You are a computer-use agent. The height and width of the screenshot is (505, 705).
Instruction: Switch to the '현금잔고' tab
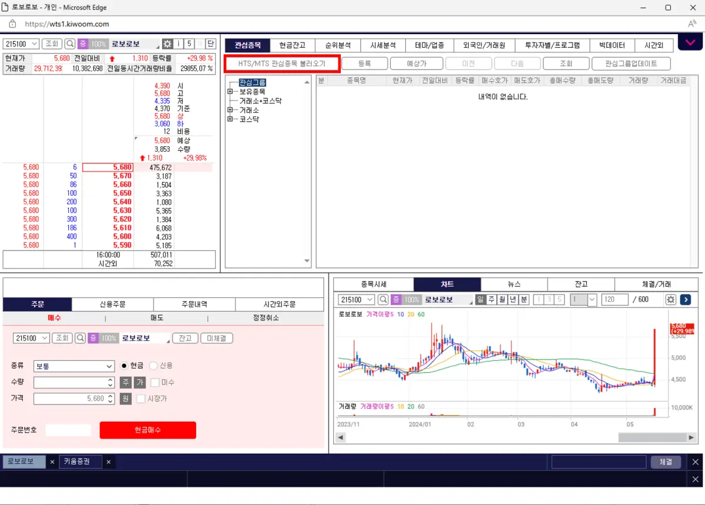pos(292,45)
